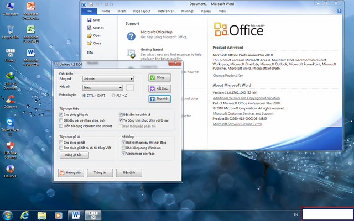Click the 'Change Product Key' link
The width and height of the screenshot is (354, 221).
click(228, 76)
